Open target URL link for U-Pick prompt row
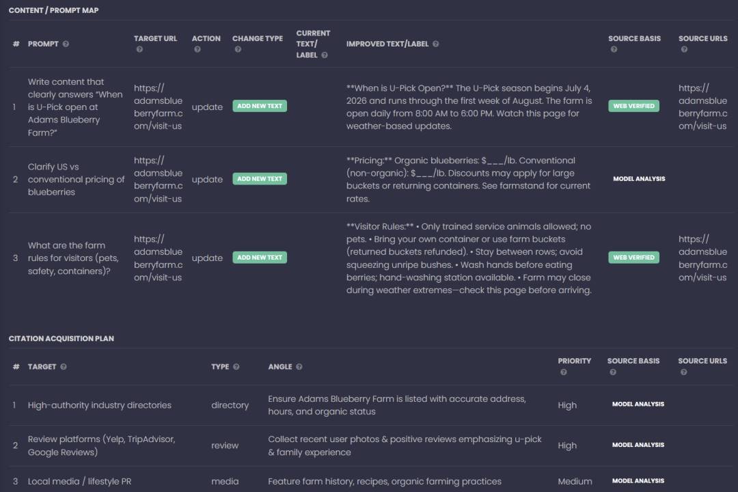The width and height of the screenshot is (738, 492). 159,107
